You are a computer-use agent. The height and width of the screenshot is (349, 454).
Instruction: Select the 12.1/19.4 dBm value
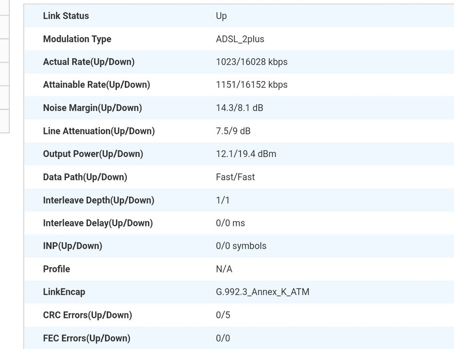(246, 154)
